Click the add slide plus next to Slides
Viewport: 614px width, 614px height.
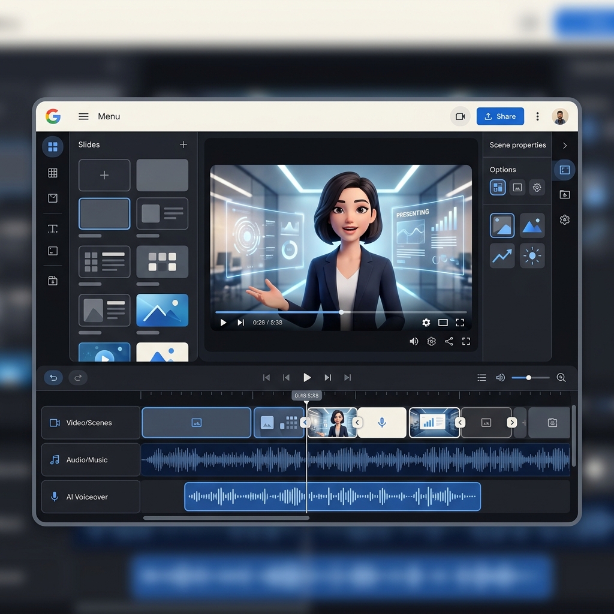(183, 145)
